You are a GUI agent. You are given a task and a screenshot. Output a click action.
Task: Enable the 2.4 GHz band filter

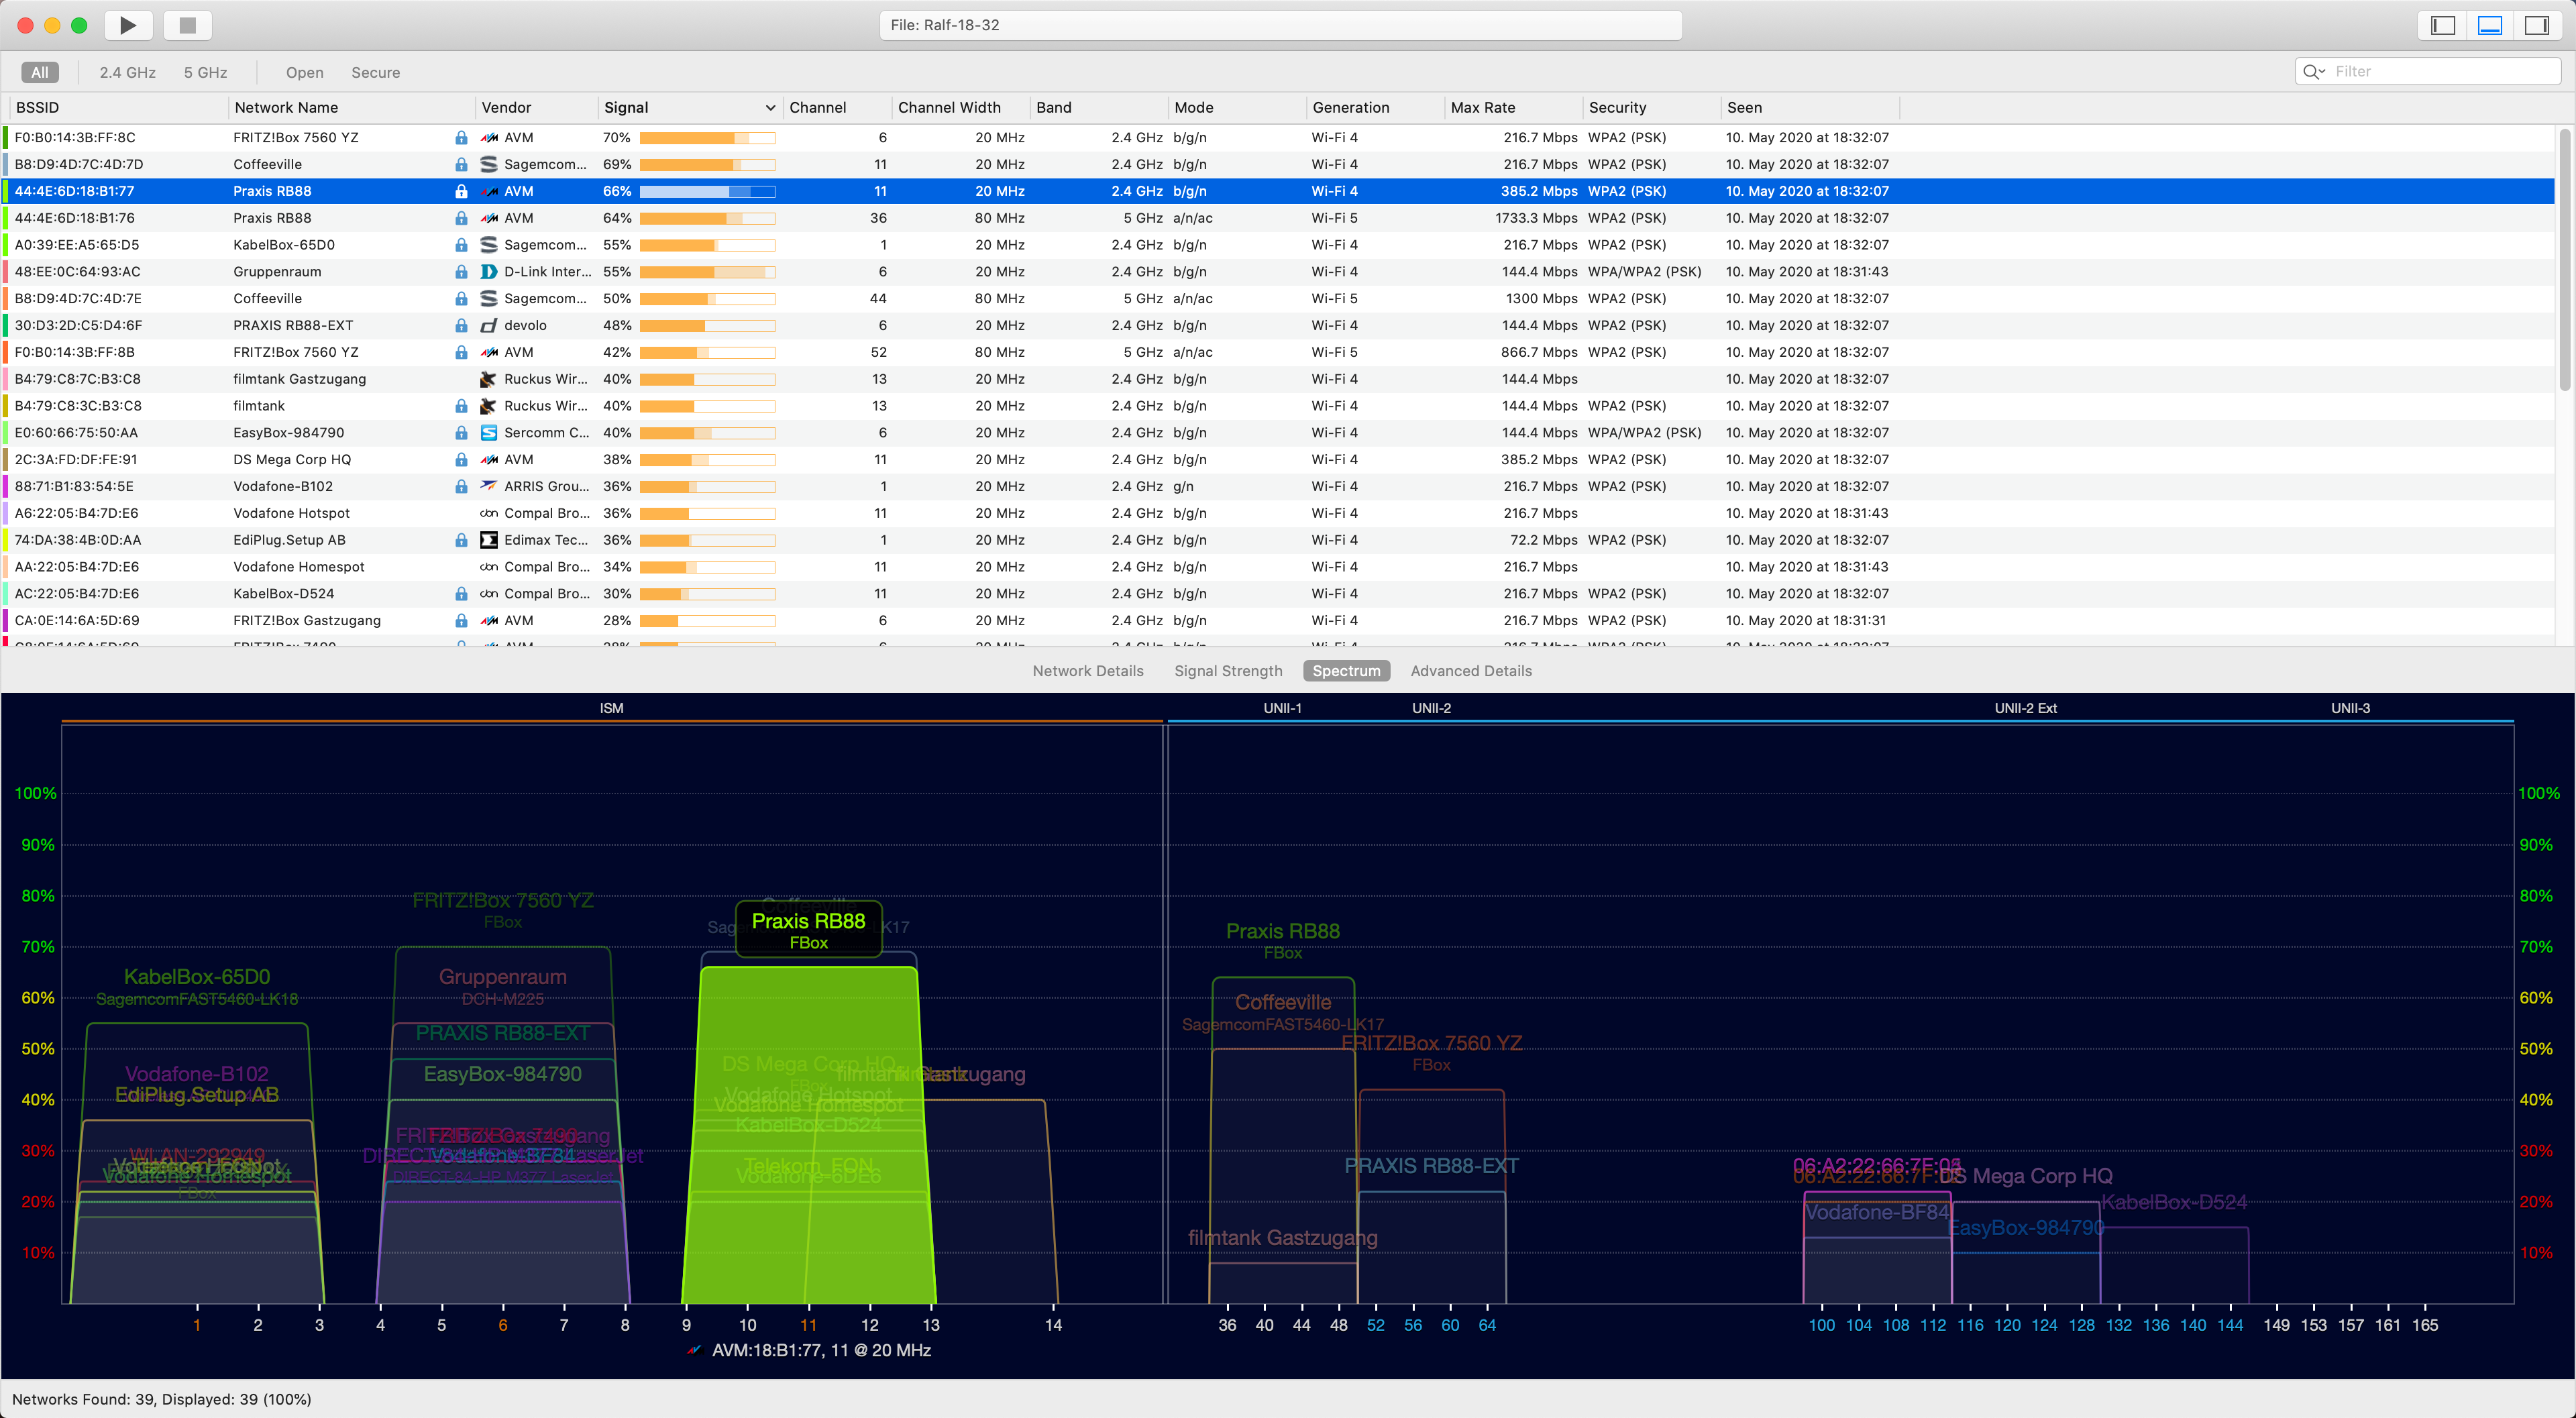click(127, 72)
